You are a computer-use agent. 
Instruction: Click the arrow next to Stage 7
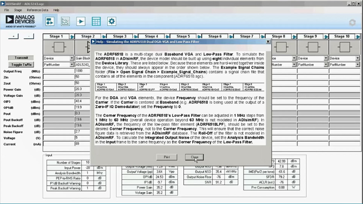262,37
